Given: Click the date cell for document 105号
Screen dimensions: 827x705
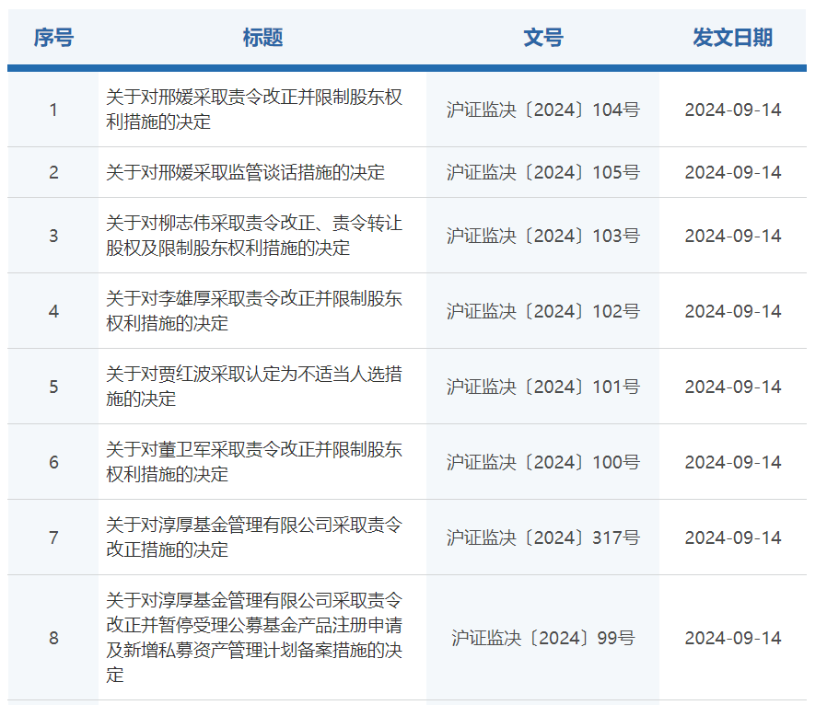Looking at the screenshot, I should click(x=732, y=172).
